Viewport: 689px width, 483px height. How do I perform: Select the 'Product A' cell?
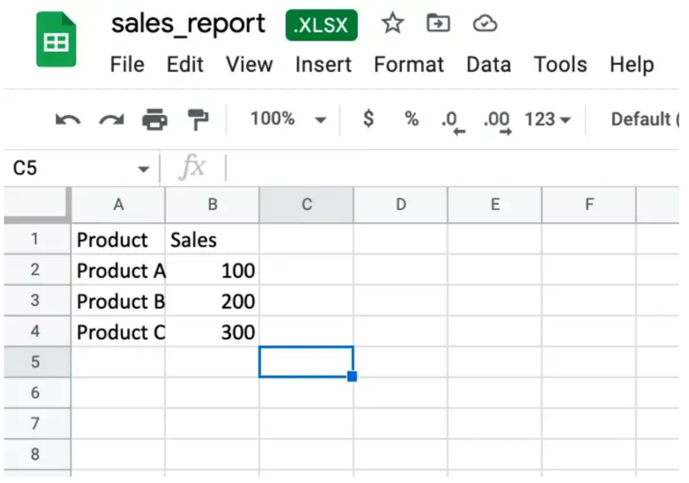[118, 271]
